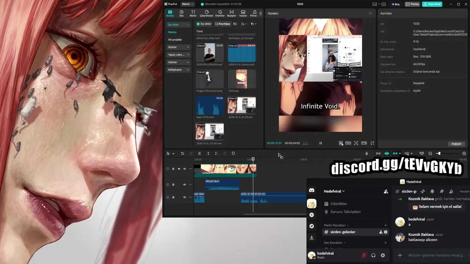Redo the last undone timeline action

point(191,154)
